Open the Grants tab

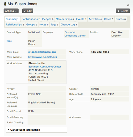(x=120, y=19)
